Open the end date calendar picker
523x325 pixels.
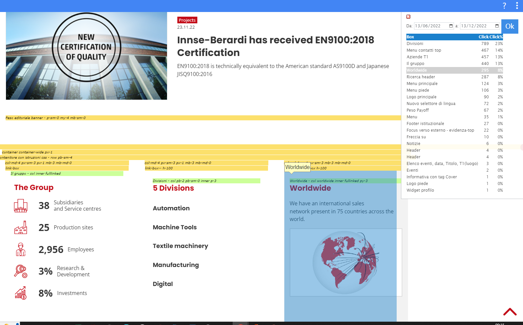[x=497, y=26]
